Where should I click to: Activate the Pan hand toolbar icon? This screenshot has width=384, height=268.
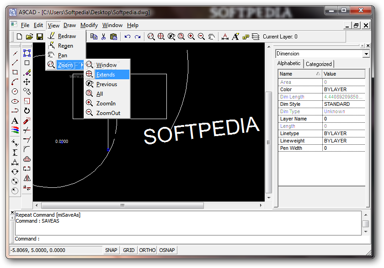(x=211, y=37)
